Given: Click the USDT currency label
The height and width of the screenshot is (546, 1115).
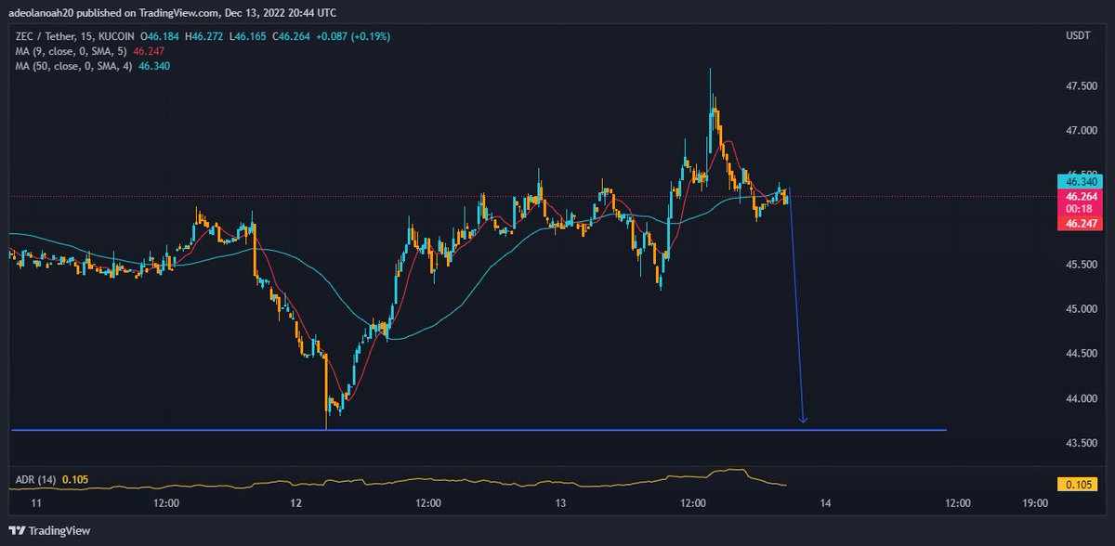Looking at the screenshot, I should click(1078, 36).
